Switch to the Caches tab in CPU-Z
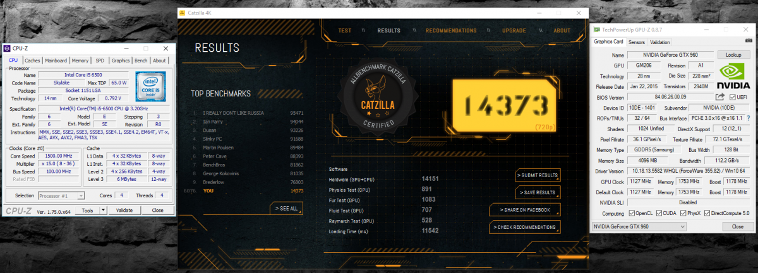 coord(32,61)
